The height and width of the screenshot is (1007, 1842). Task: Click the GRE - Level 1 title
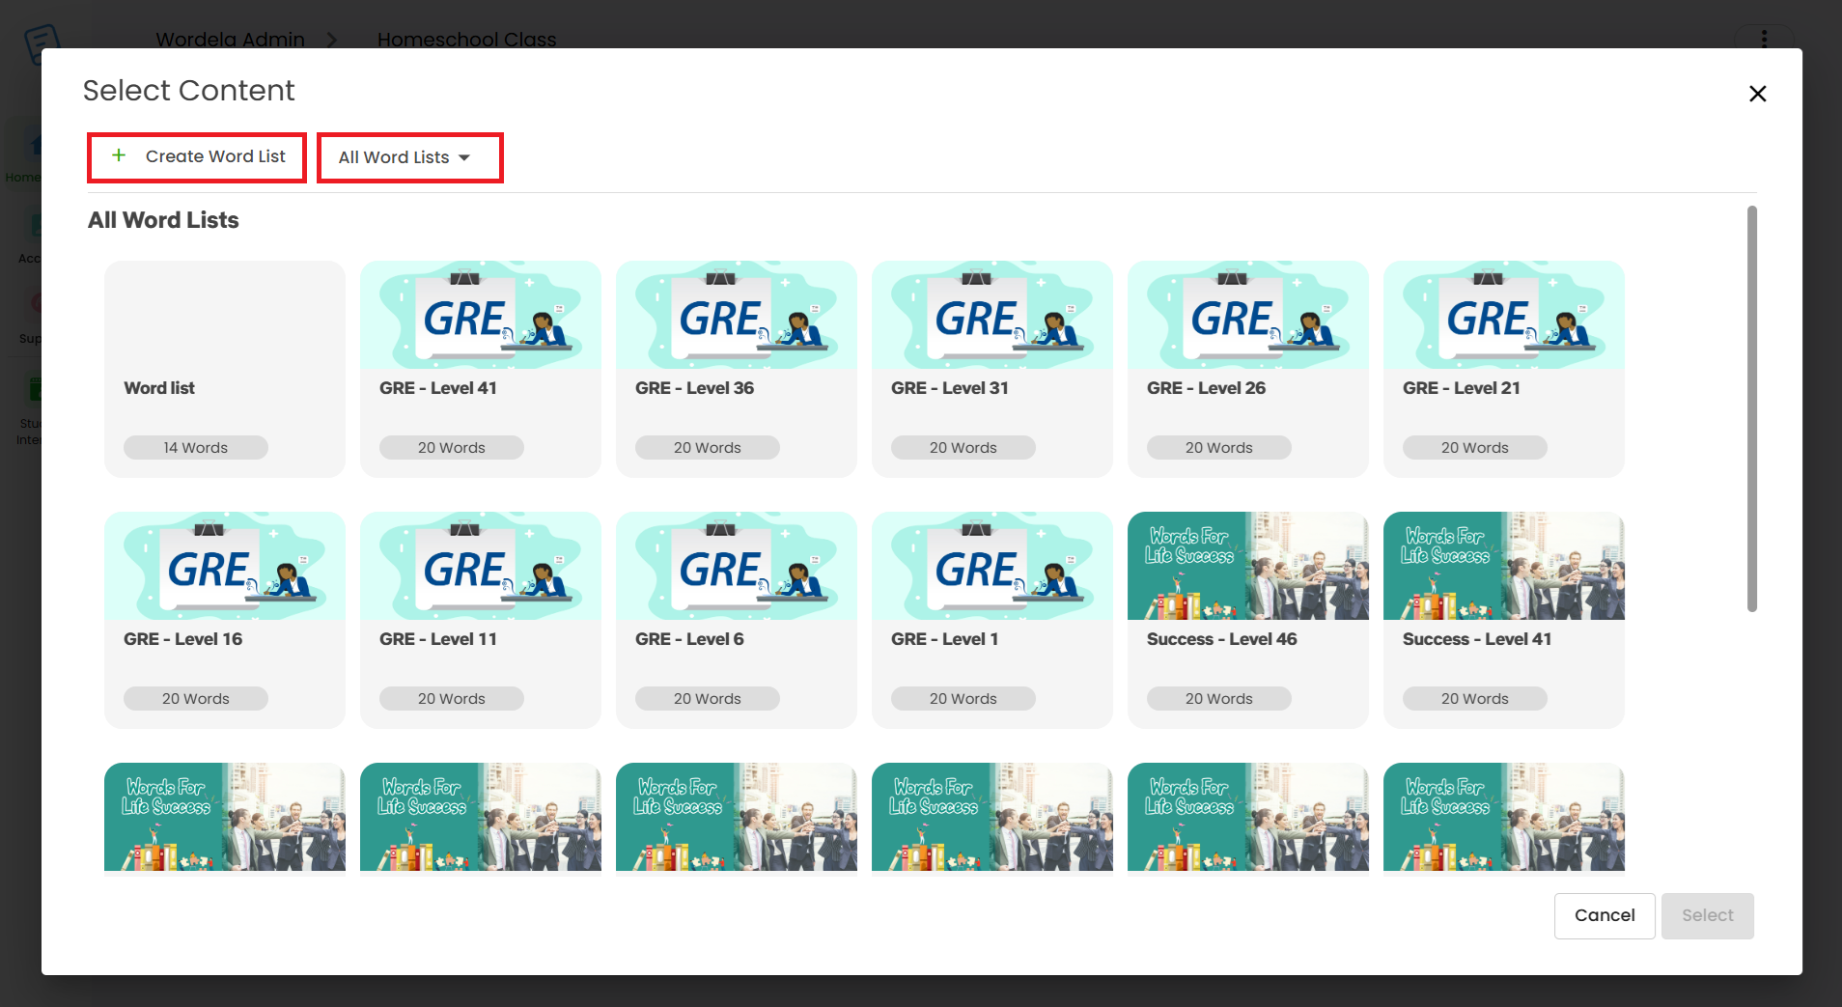point(944,639)
